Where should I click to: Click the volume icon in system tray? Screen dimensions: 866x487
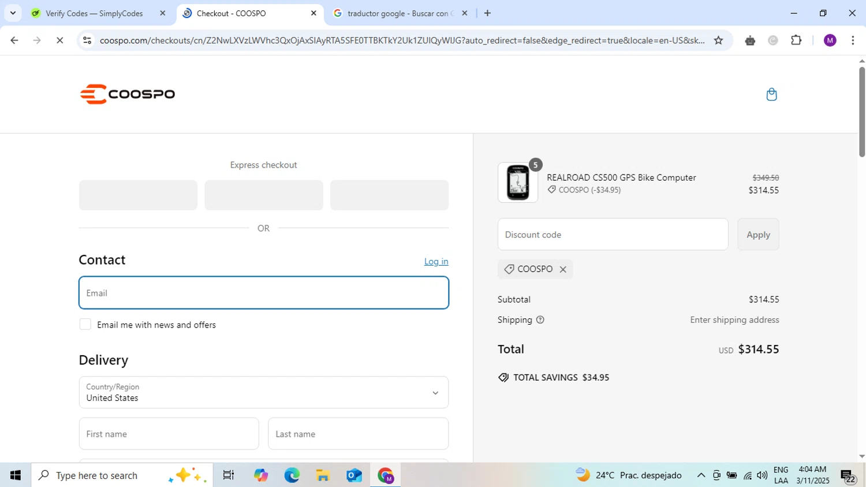tap(763, 475)
